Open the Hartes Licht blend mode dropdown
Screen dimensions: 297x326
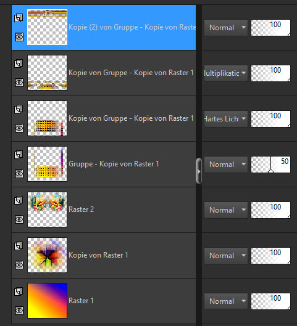pos(226,119)
